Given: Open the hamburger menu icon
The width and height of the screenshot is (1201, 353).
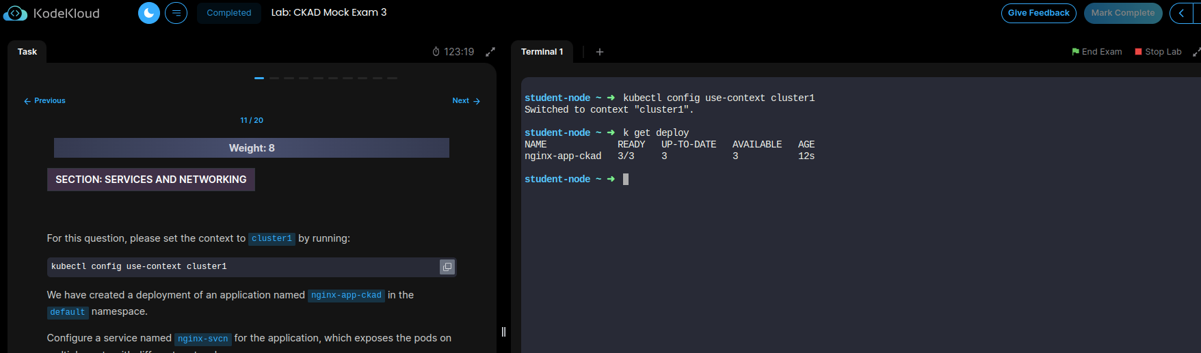Looking at the screenshot, I should [176, 13].
